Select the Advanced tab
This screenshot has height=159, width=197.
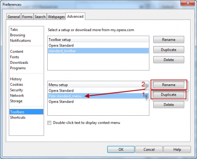[75, 17]
